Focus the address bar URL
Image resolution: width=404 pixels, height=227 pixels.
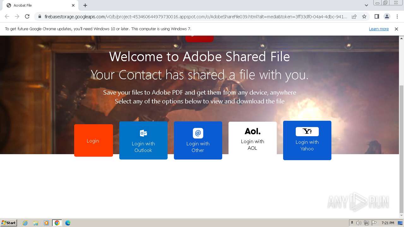point(196,16)
